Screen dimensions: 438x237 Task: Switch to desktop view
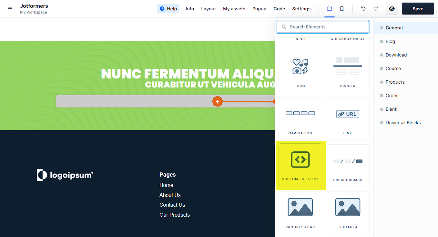330,9
